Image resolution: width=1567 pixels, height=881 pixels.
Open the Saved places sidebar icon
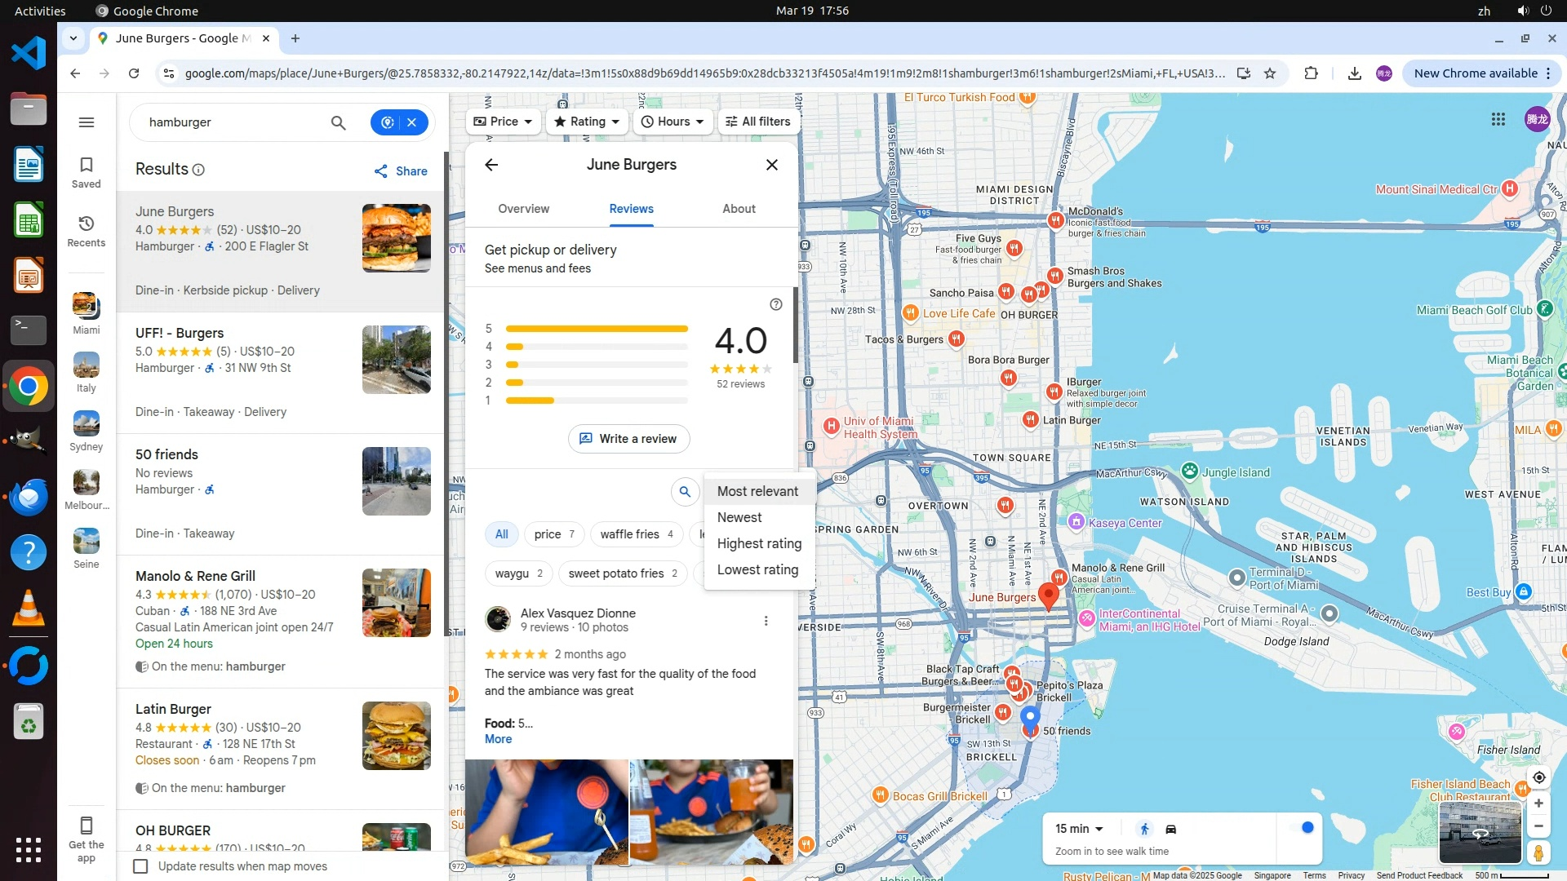click(x=86, y=171)
